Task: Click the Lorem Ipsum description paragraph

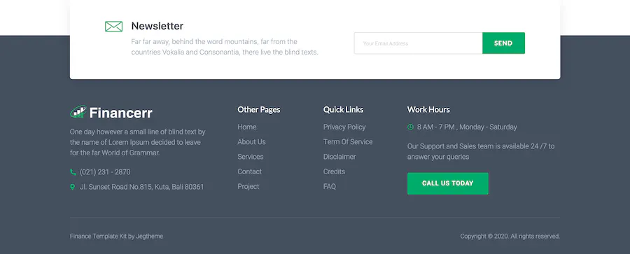Action: (137, 142)
